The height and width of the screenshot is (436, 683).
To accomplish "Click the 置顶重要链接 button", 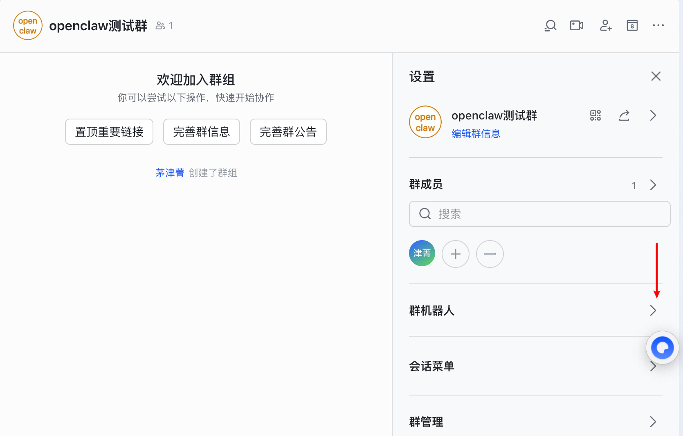I will point(109,132).
